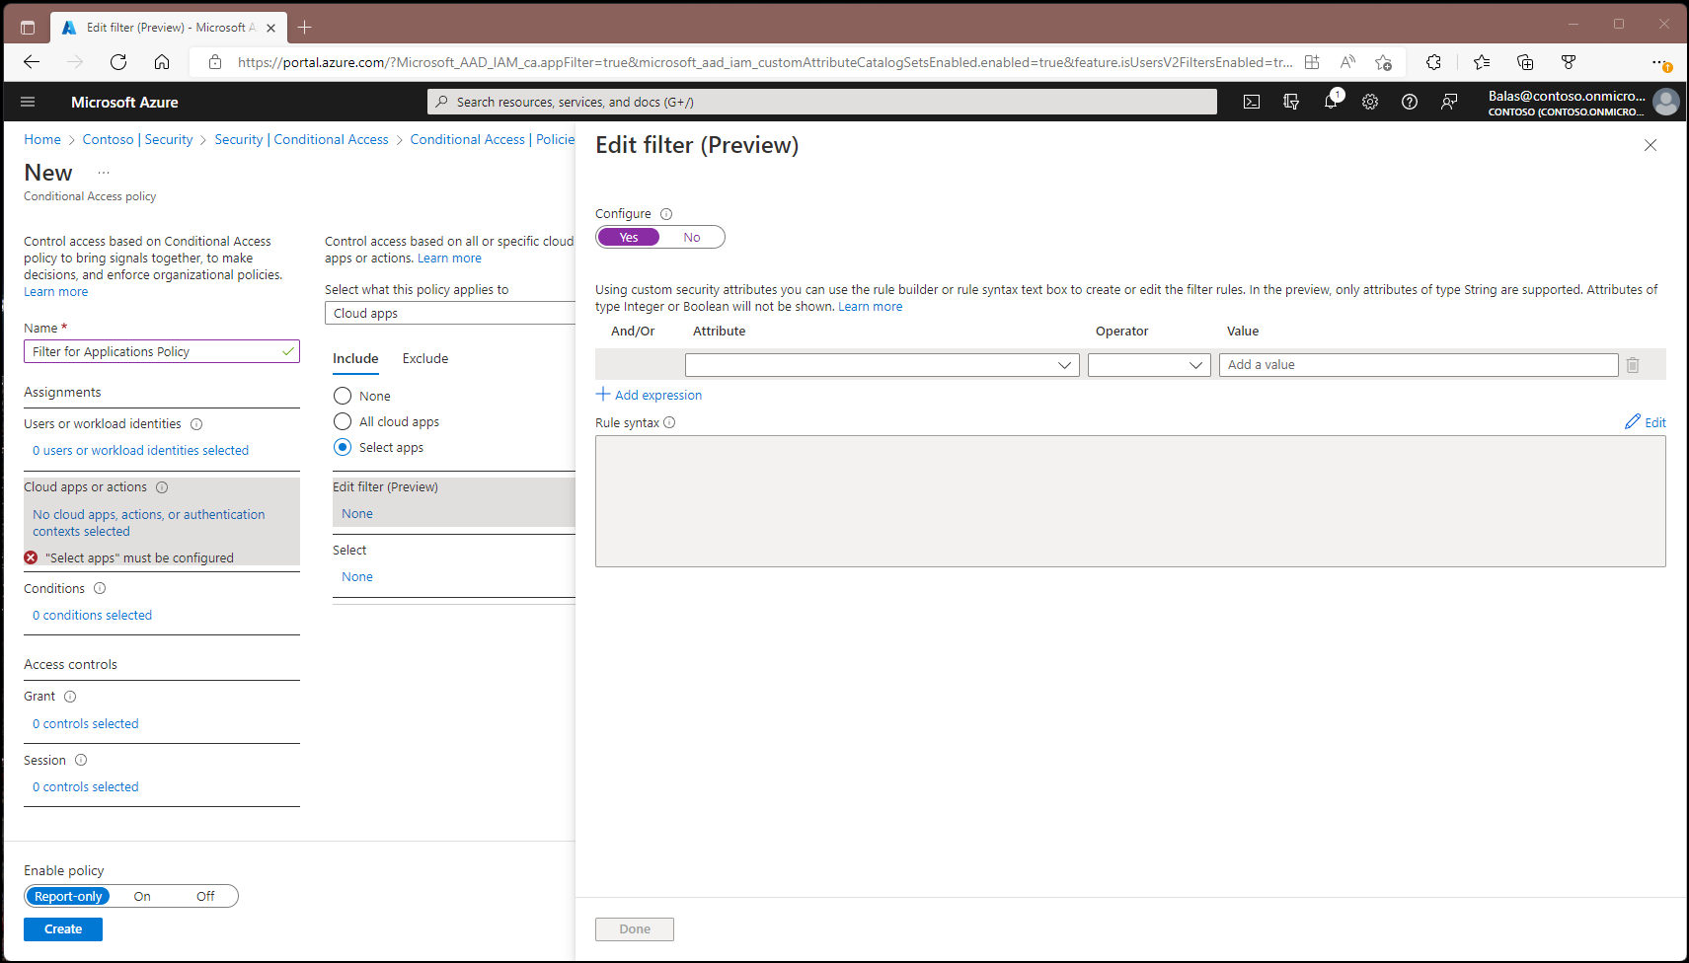The width and height of the screenshot is (1689, 963).
Task: Open a new browser tab
Action: pos(305,28)
